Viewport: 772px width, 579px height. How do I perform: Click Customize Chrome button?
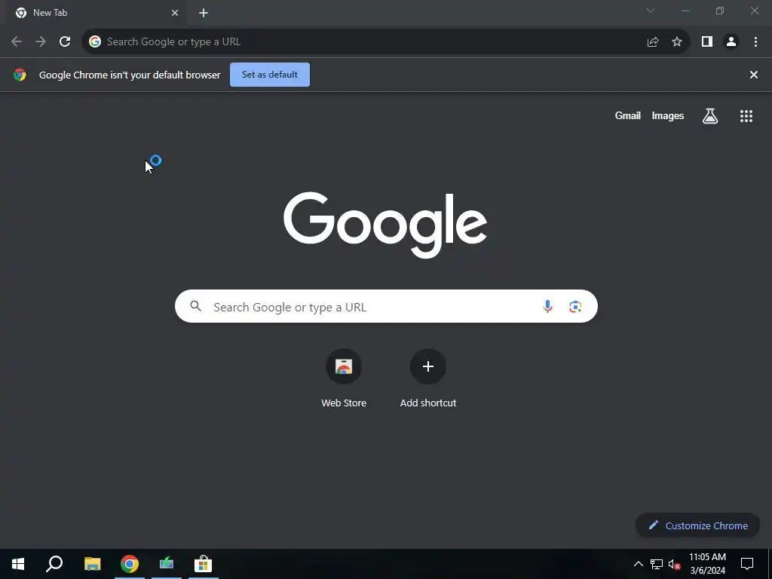[x=697, y=525]
